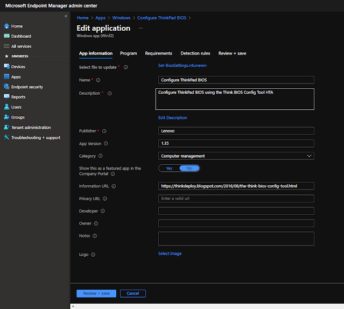Screen dimensions: 344x309
Task: Click the info icon next to Publisher
Action: (x=104, y=131)
